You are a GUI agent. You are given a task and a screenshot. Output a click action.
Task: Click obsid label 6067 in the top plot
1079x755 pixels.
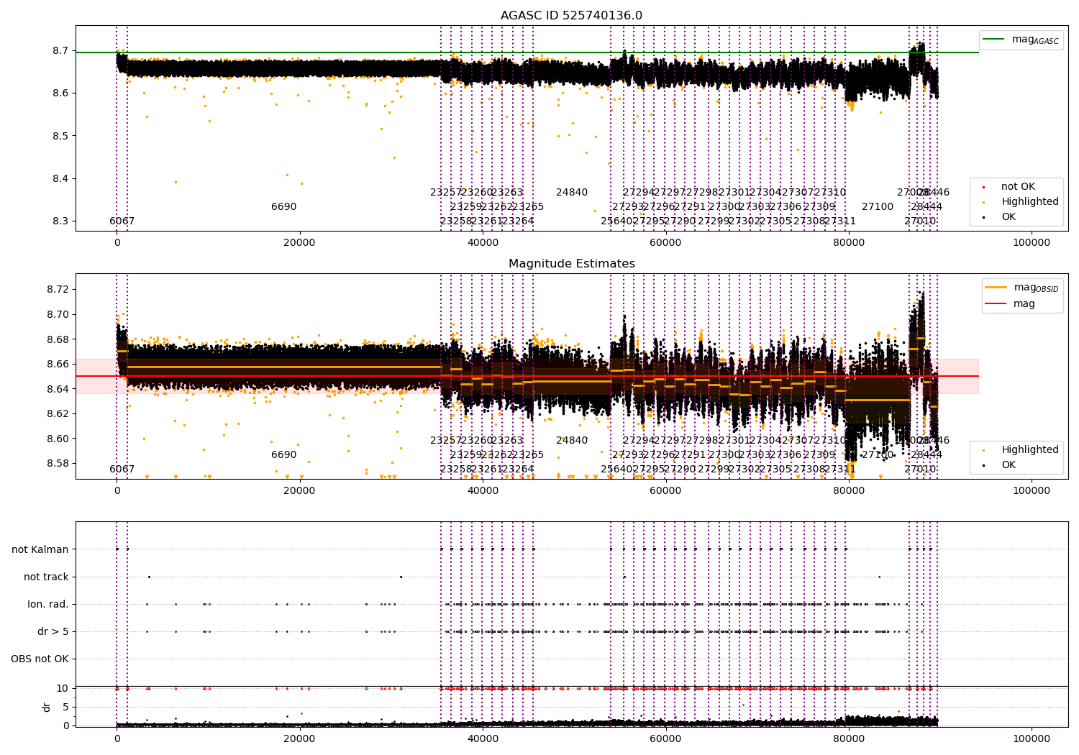coord(122,221)
